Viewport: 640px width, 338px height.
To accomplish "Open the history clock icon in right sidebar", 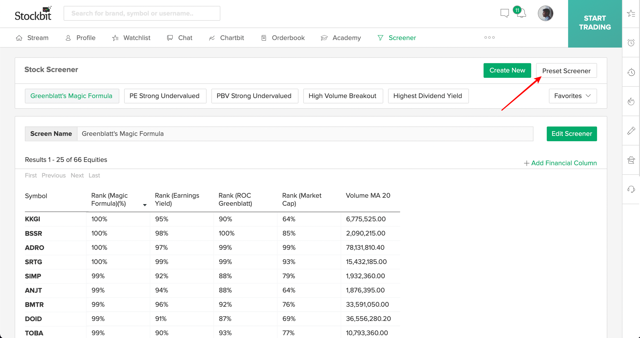I will [x=631, y=72].
